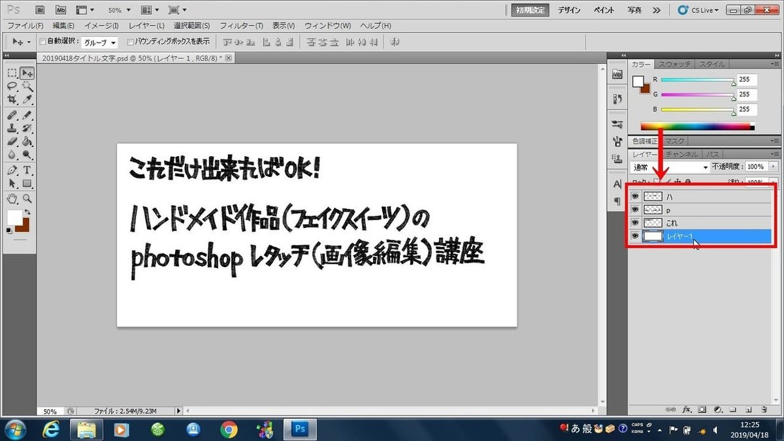This screenshot has width=784, height=441.
Task: Select the Pencil tool
Action: (x=27, y=115)
